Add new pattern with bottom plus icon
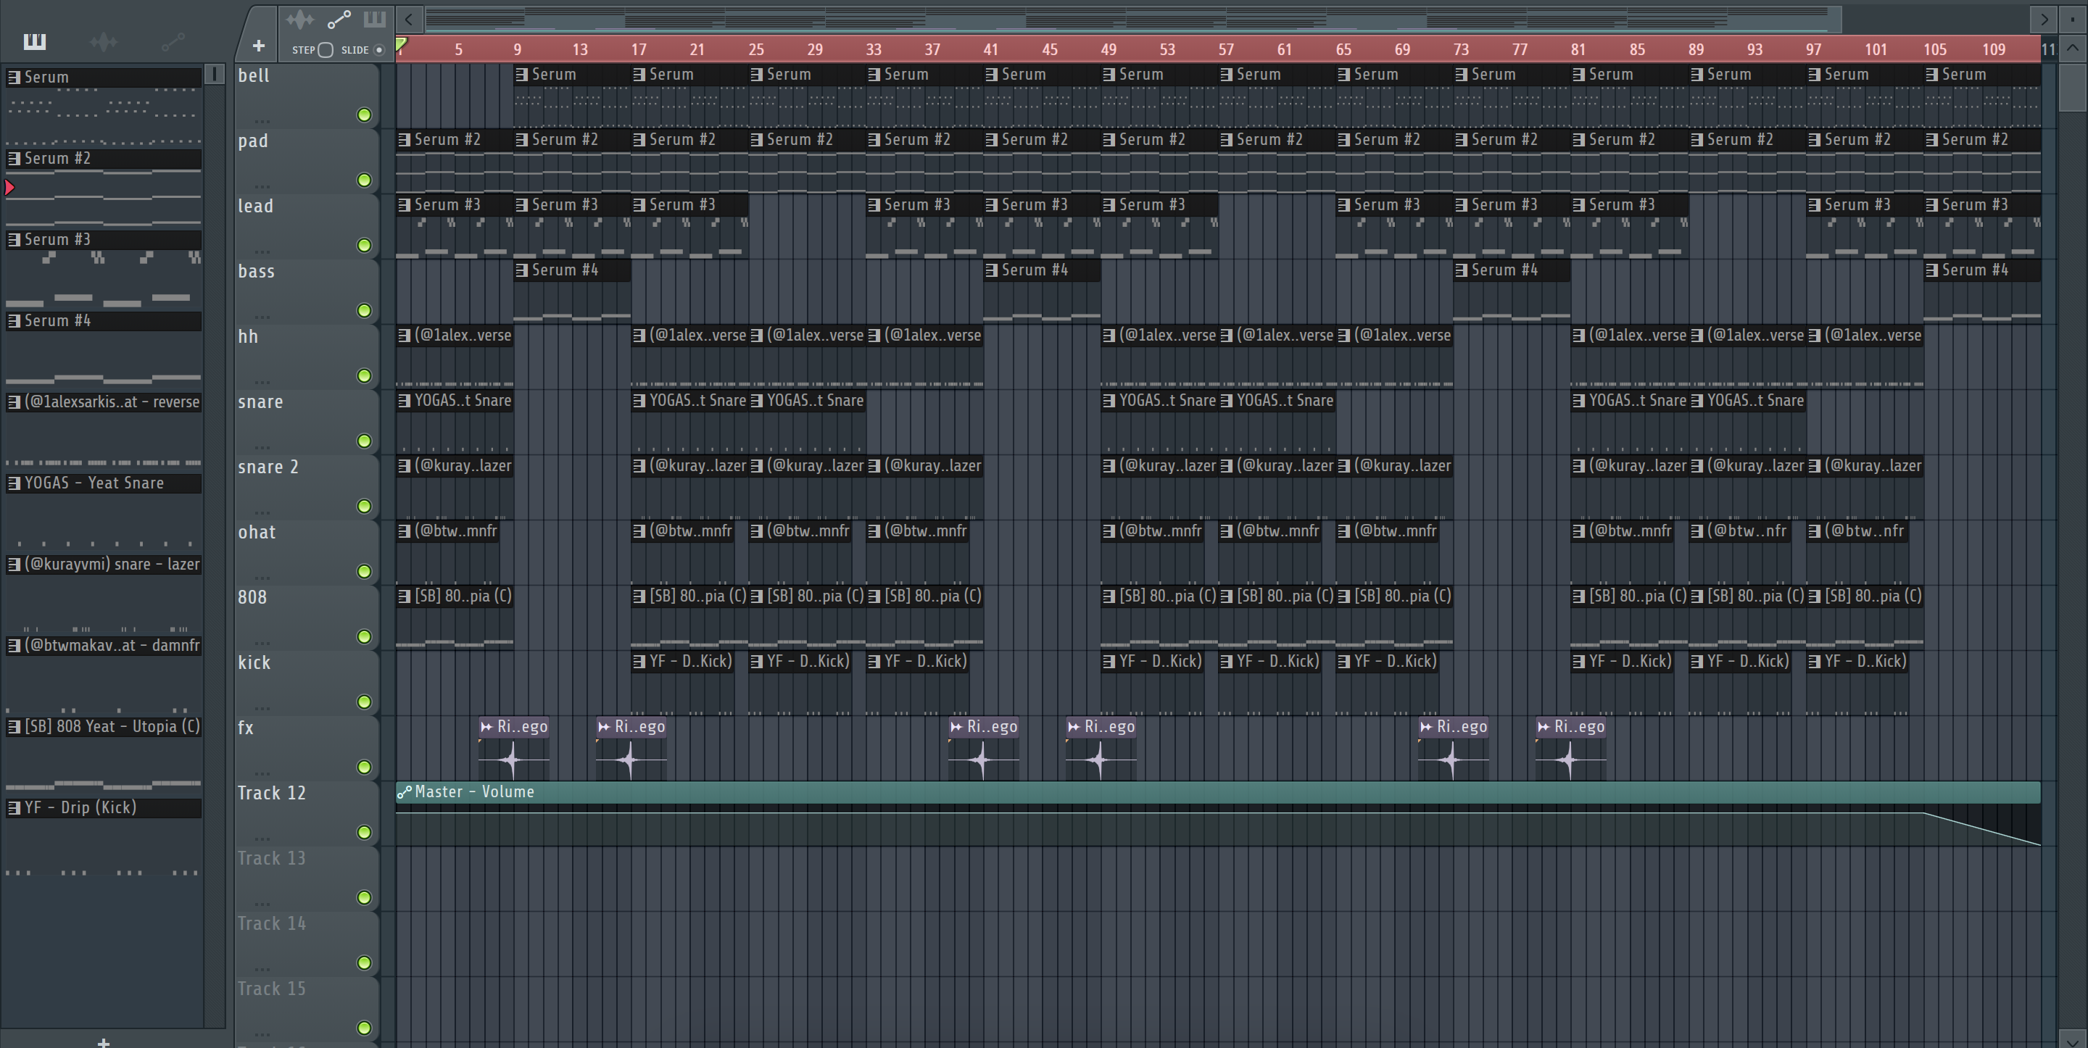Screen dimensions: 2088x1048 point(103,1041)
